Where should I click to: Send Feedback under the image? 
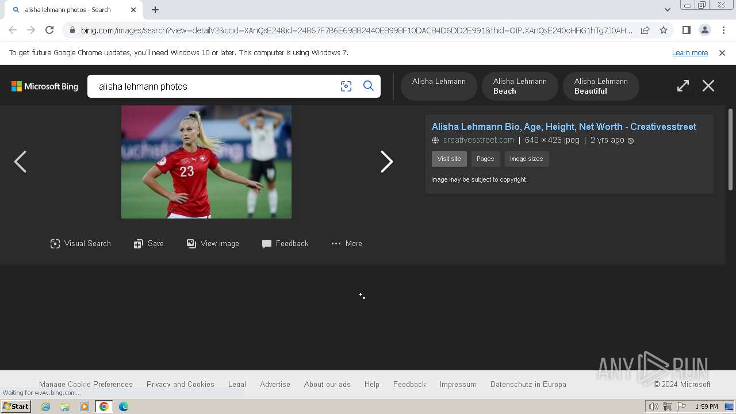point(285,244)
